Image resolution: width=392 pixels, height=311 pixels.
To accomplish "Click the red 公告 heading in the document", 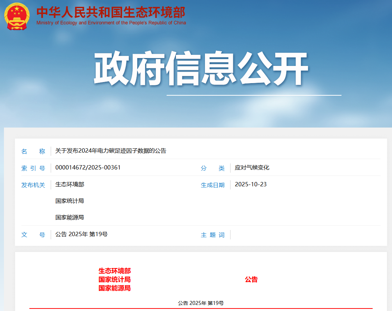I will [251, 280].
